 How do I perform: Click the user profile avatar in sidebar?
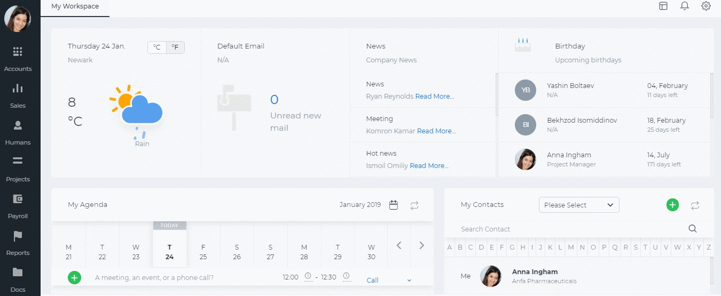[x=18, y=19]
